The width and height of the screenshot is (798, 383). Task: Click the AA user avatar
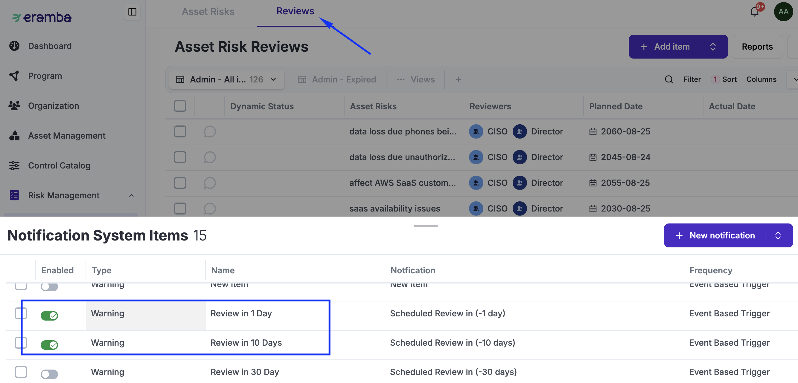pyautogui.click(x=783, y=12)
